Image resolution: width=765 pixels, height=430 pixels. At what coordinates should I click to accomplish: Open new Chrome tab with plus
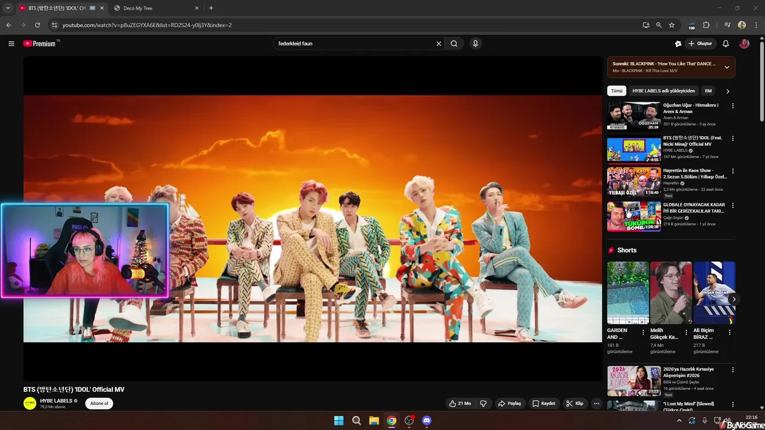(x=211, y=8)
